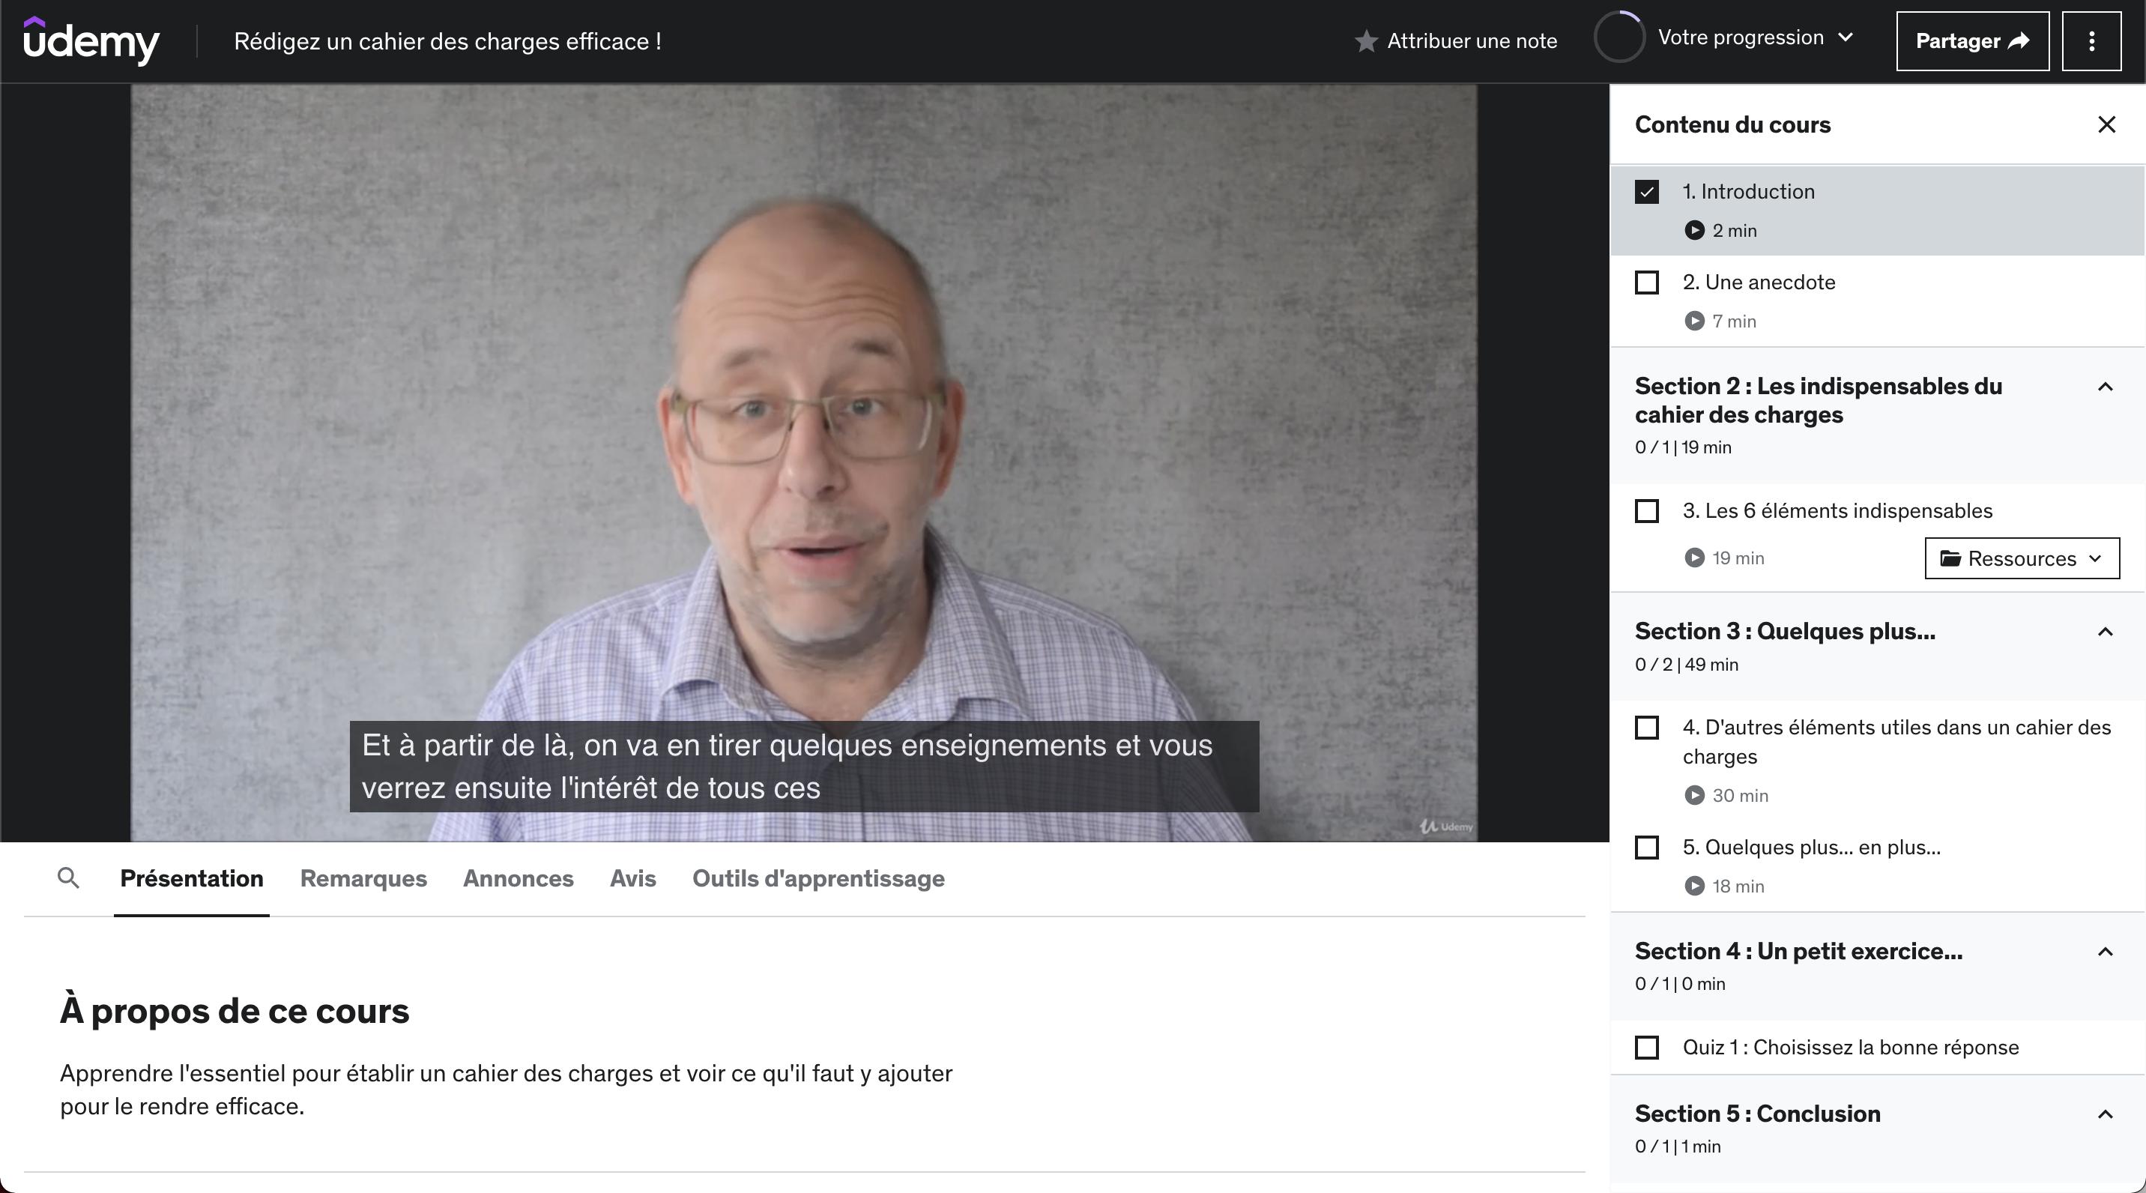Switch to the Remarques tab
The height and width of the screenshot is (1193, 2146).
pyautogui.click(x=363, y=878)
